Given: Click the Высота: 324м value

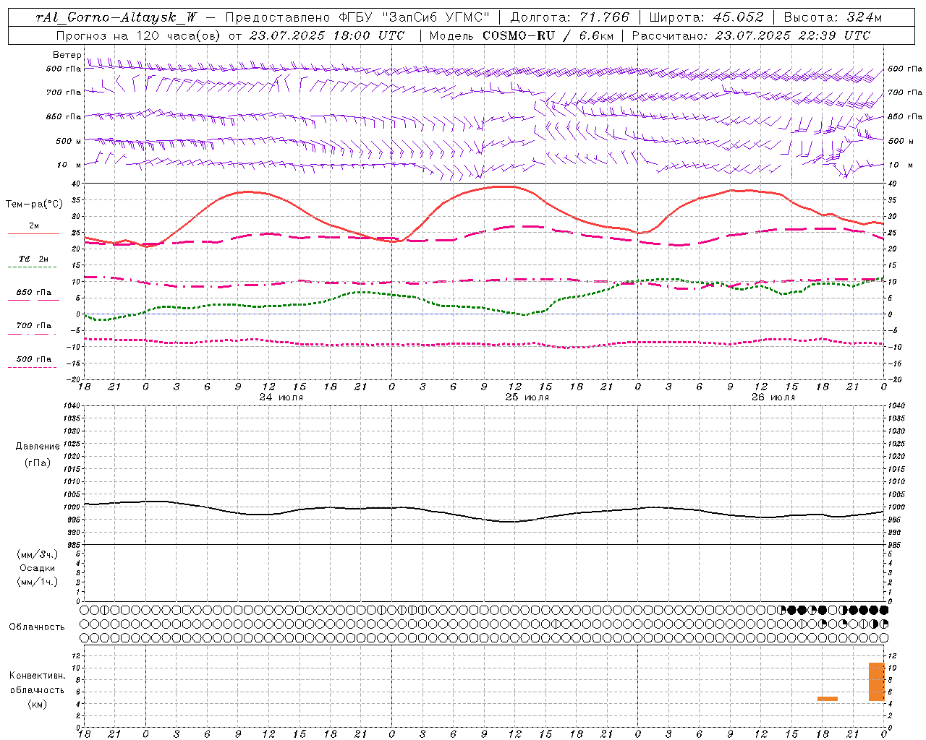Looking at the screenshot, I should click(833, 17).
